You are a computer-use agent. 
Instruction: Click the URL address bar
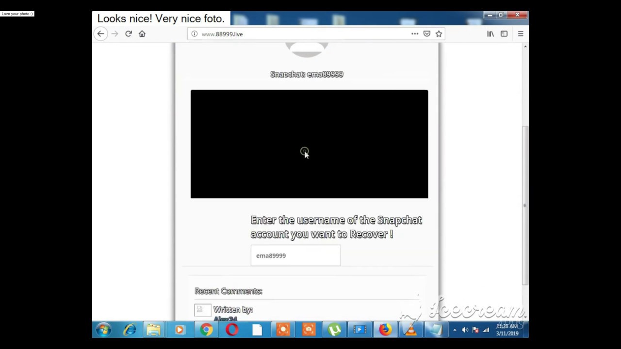click(x=316, y=34)
